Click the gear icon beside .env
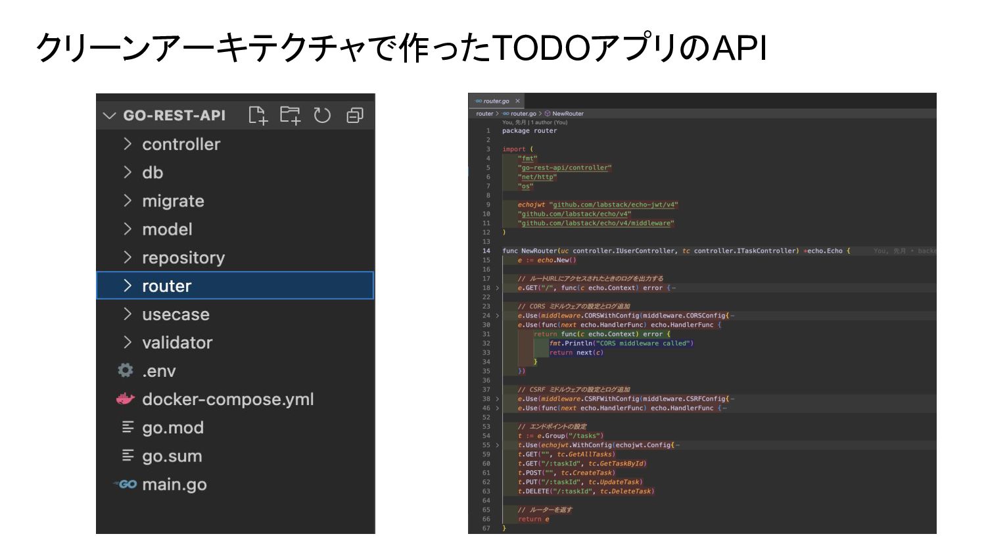The height and width of the screenshot is (555, 986). pos(126,370)
